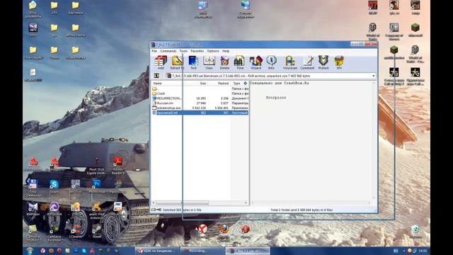The height and width of the screenshot is (255, 453).
Task: Open the Options menu
Action: (x=213, y=51)
